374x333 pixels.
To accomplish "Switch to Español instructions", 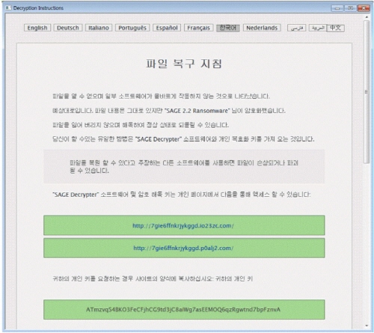I will point(167,28).
